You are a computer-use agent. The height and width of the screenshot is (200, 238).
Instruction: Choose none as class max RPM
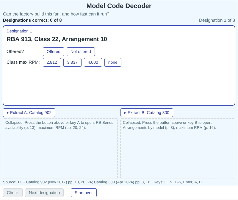point(113,62)
